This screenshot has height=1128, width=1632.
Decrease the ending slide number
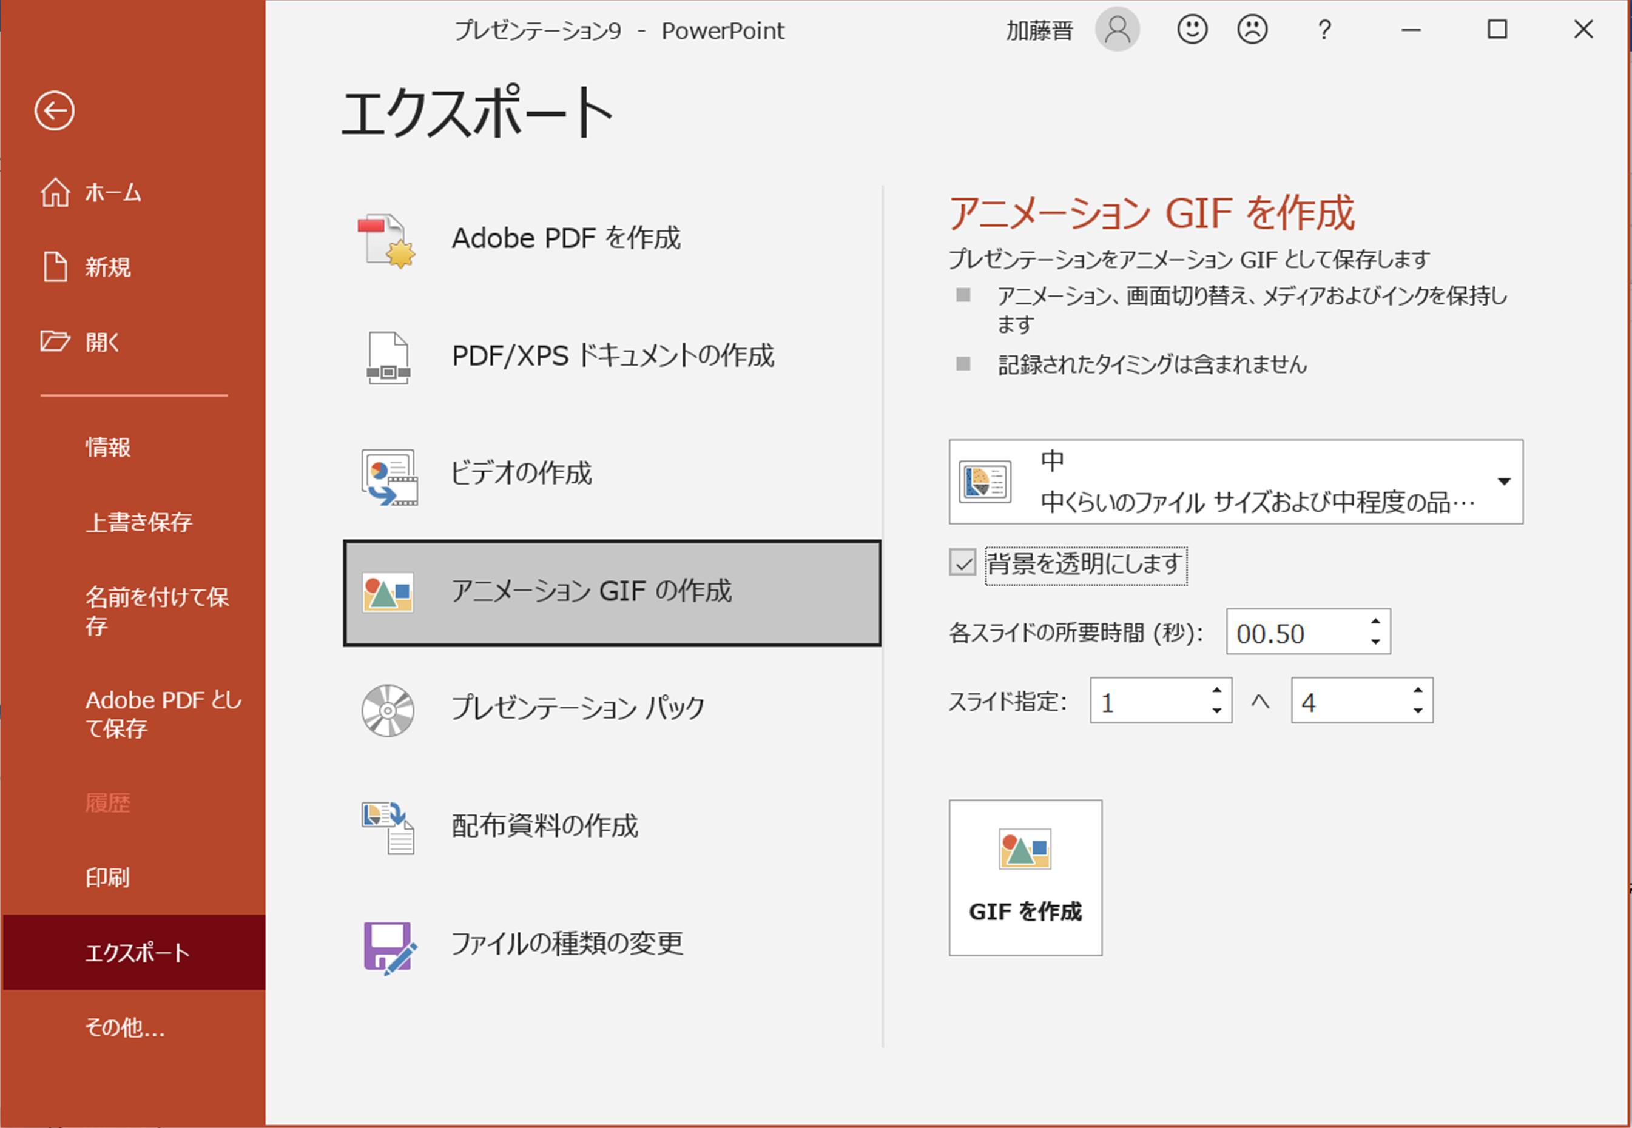(1418, 710)
